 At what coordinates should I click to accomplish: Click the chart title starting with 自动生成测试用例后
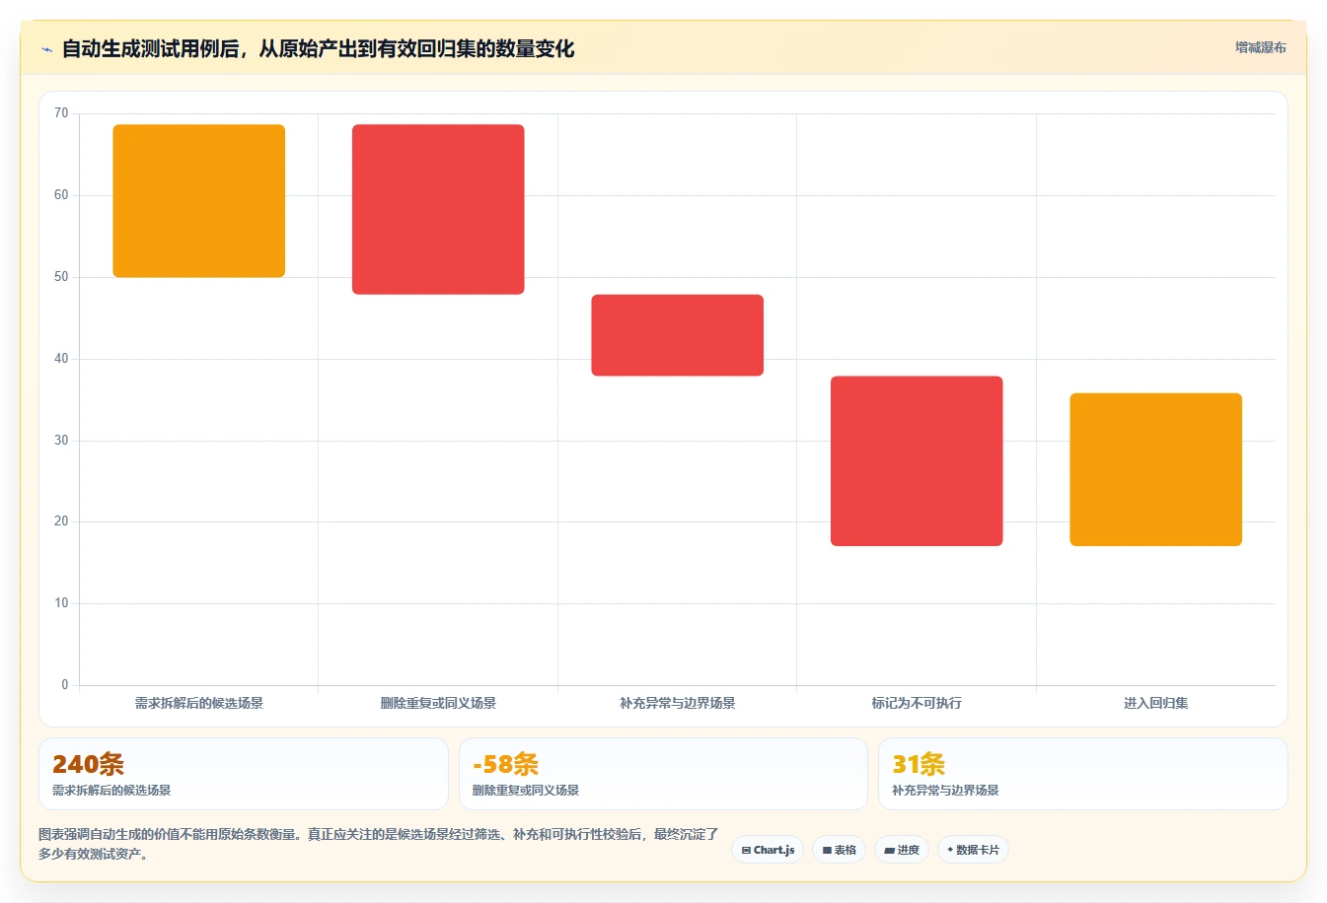[318, 49]
